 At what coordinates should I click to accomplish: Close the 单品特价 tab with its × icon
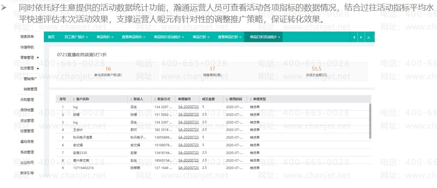(112, 37)
